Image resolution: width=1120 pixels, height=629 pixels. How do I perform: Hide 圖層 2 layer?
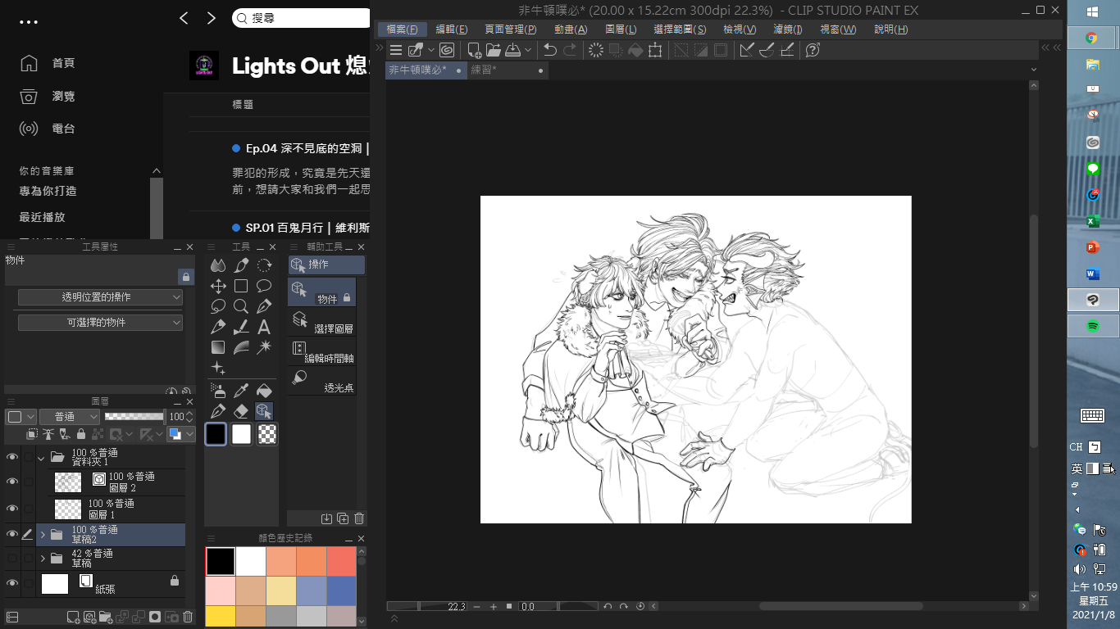coord(12,482)
